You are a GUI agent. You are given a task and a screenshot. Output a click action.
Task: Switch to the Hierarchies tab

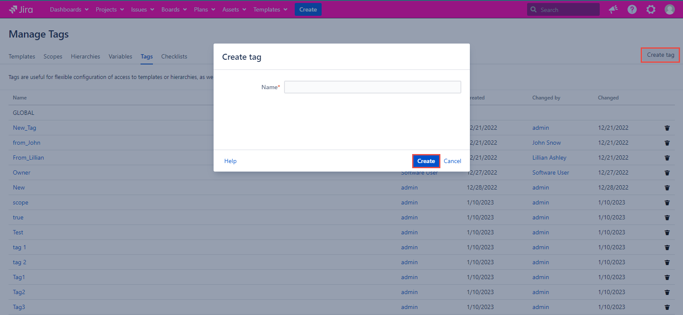click(85, 56)
